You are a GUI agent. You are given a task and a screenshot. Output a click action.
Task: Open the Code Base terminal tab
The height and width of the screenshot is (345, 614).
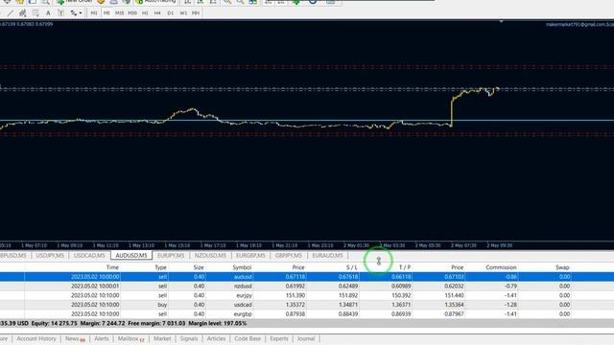point(248,338)
